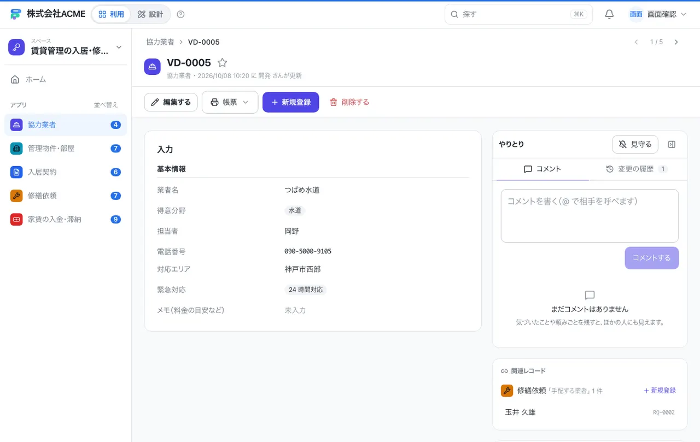Select the コメント tab
The image size is (700, 442).
point(542,169)
